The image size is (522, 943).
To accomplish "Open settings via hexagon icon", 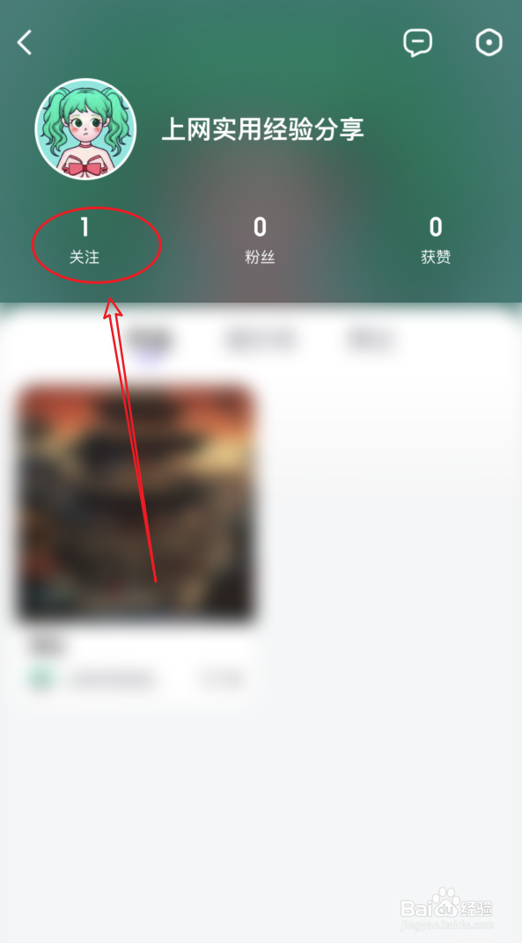I will click(489, 42).
